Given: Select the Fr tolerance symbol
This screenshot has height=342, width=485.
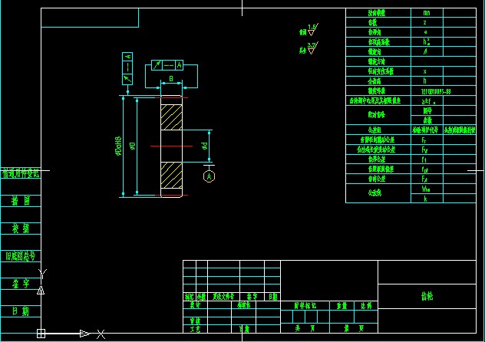Looking at the screenshot, I should click(x=424, y=140).
